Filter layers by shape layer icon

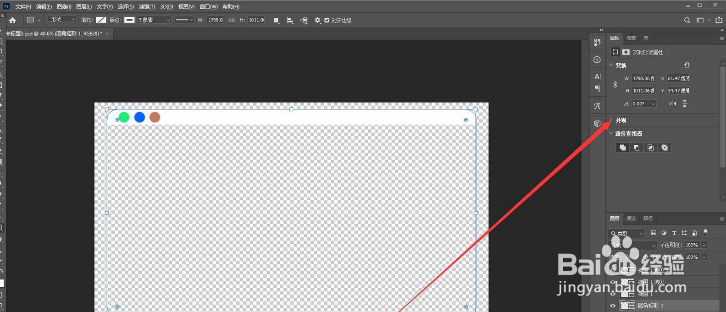coord(684,233)
